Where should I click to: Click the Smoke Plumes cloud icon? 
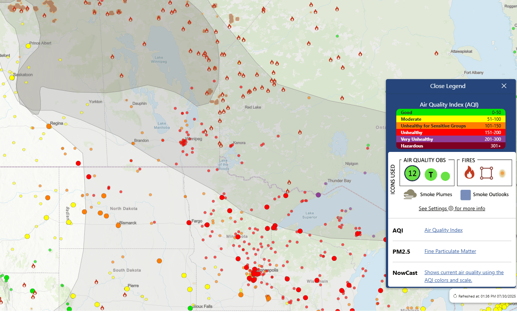[x=410, y=194]
